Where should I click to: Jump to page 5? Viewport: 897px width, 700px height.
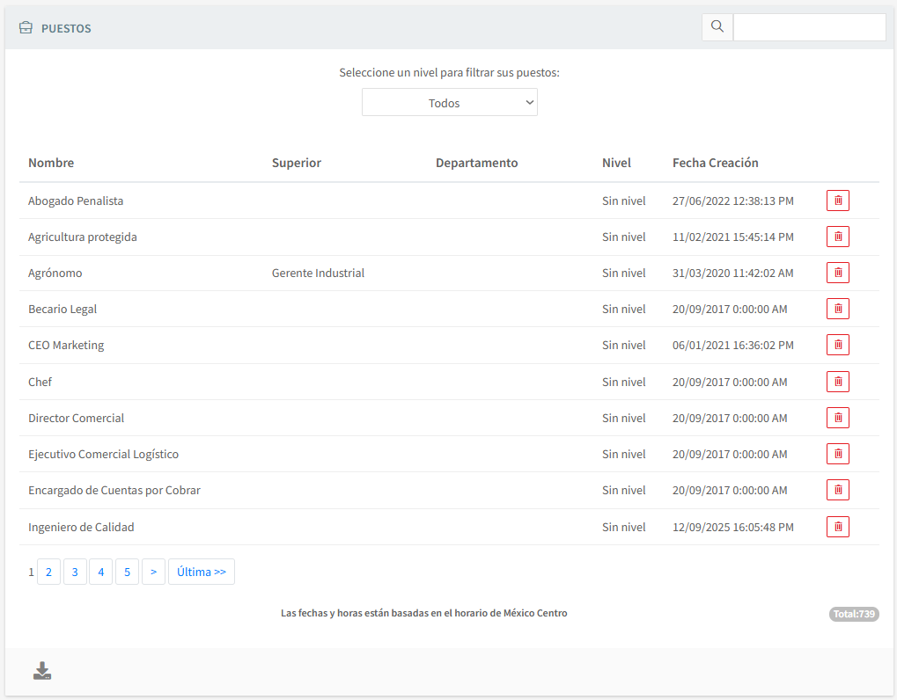point(127,572)
